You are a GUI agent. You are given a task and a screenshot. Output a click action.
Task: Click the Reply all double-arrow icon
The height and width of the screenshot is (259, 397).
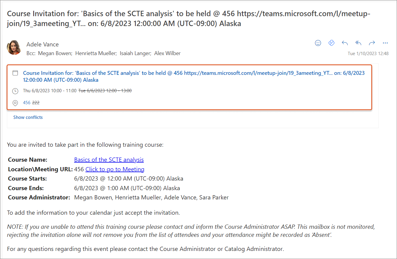click(358, 43)
